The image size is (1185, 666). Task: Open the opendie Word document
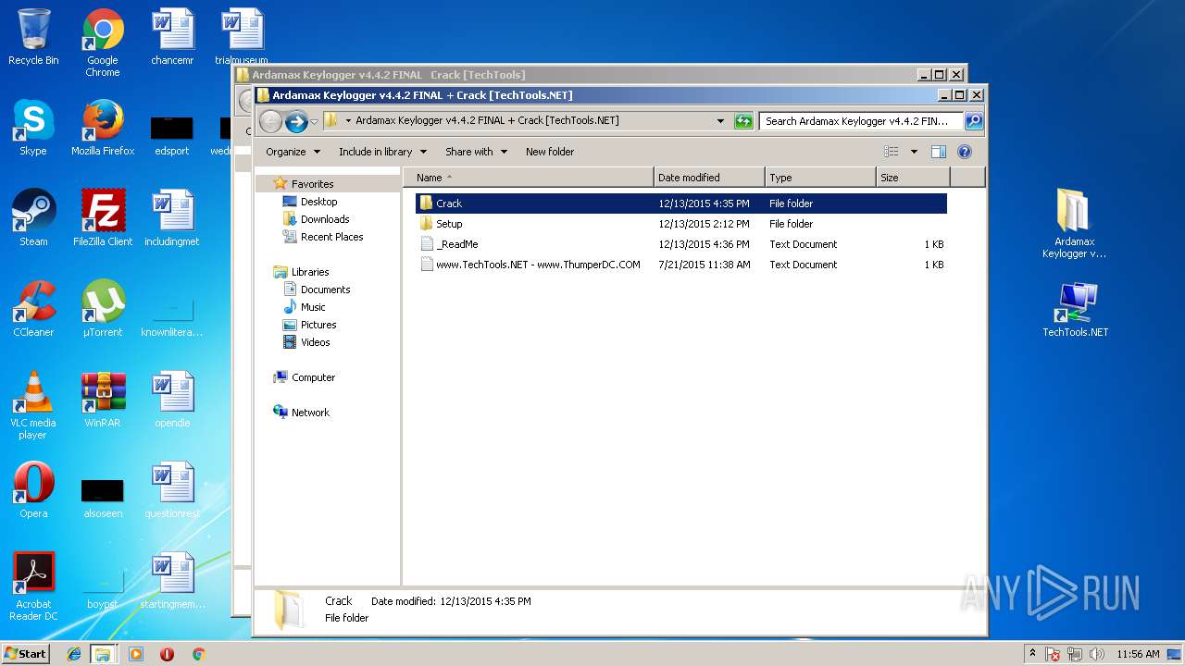(x=172, y=400)
